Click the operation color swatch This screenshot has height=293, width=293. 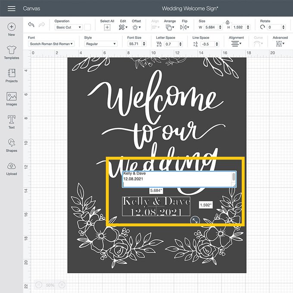tap(87, 27)
